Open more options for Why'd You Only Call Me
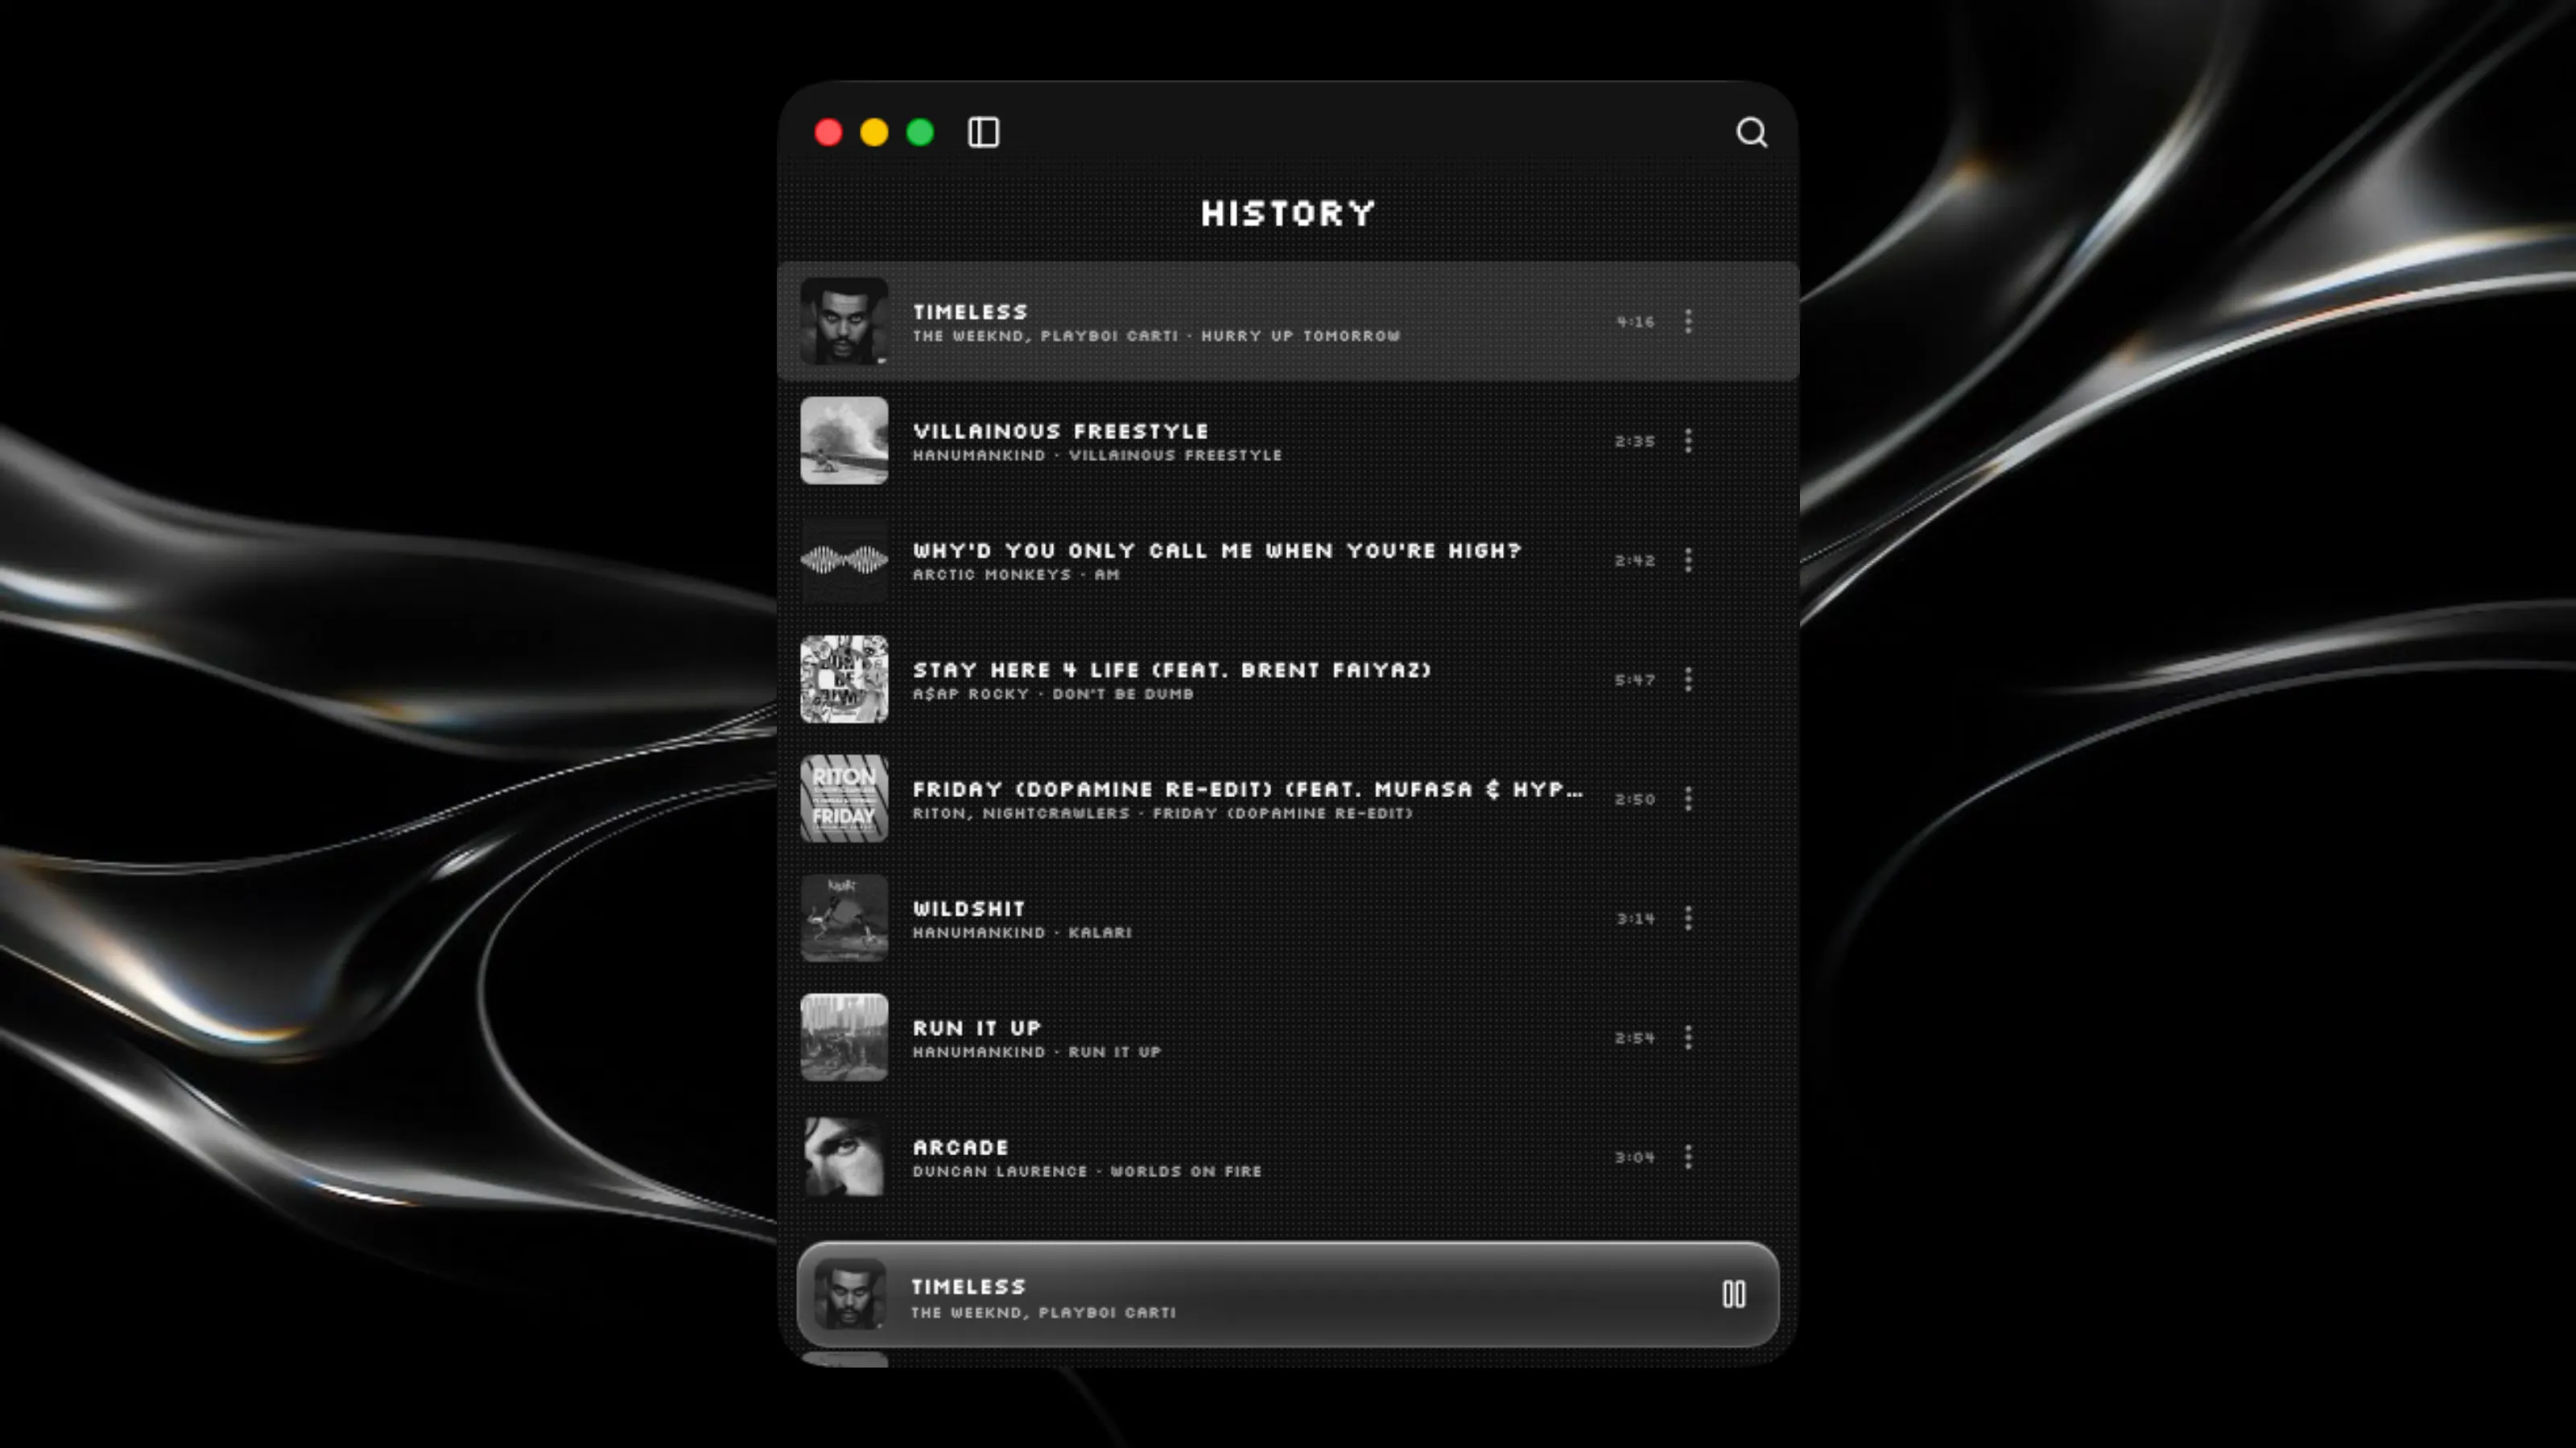The width and height of the screenshot is (2576, 1448). (1688, 560)
